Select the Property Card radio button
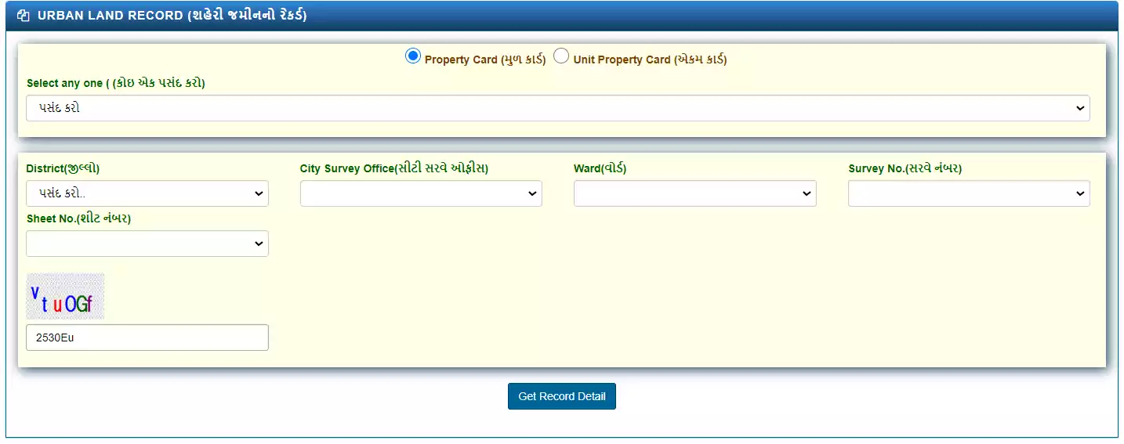The image size is (1124, 444). tap(413, 56)
